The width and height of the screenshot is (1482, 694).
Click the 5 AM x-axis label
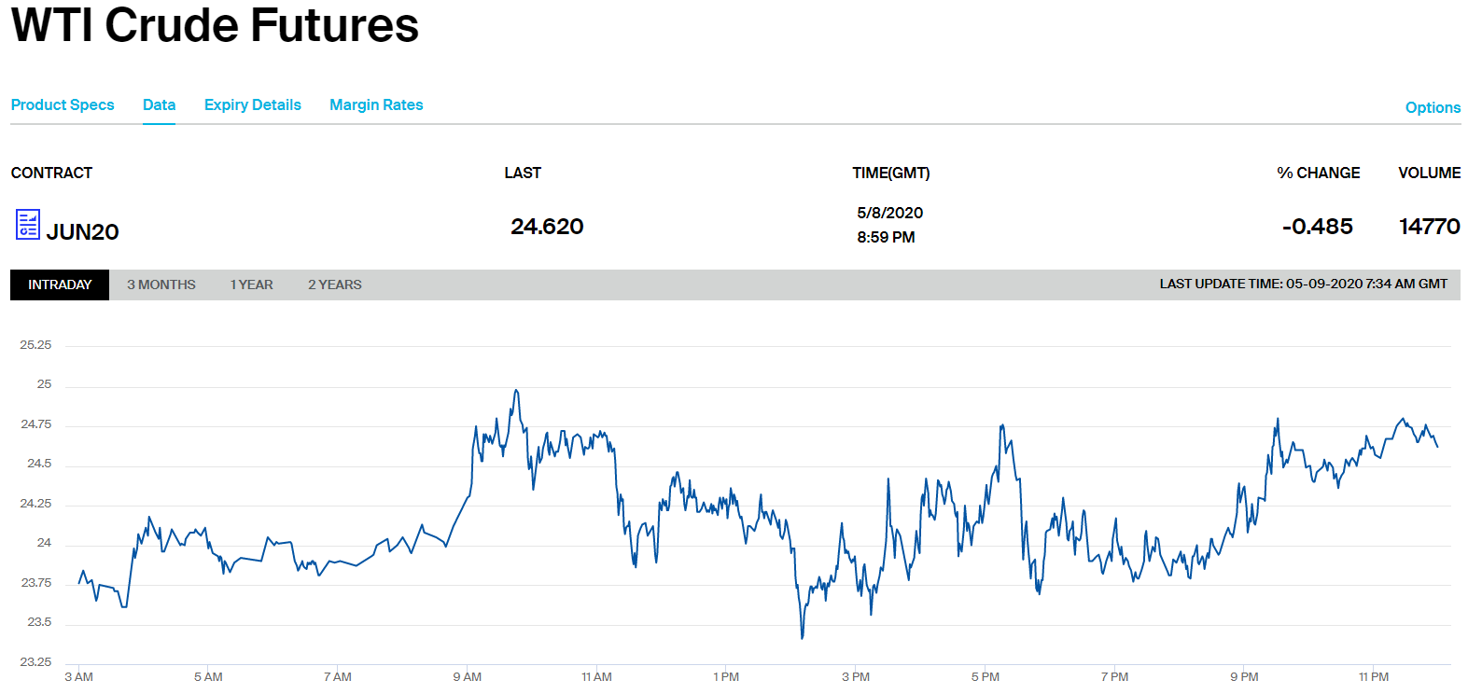coord(208,677)
